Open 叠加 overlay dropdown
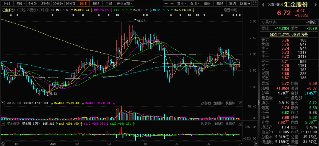Viewport: 319px width, 146px height. [x=194, y=4]
